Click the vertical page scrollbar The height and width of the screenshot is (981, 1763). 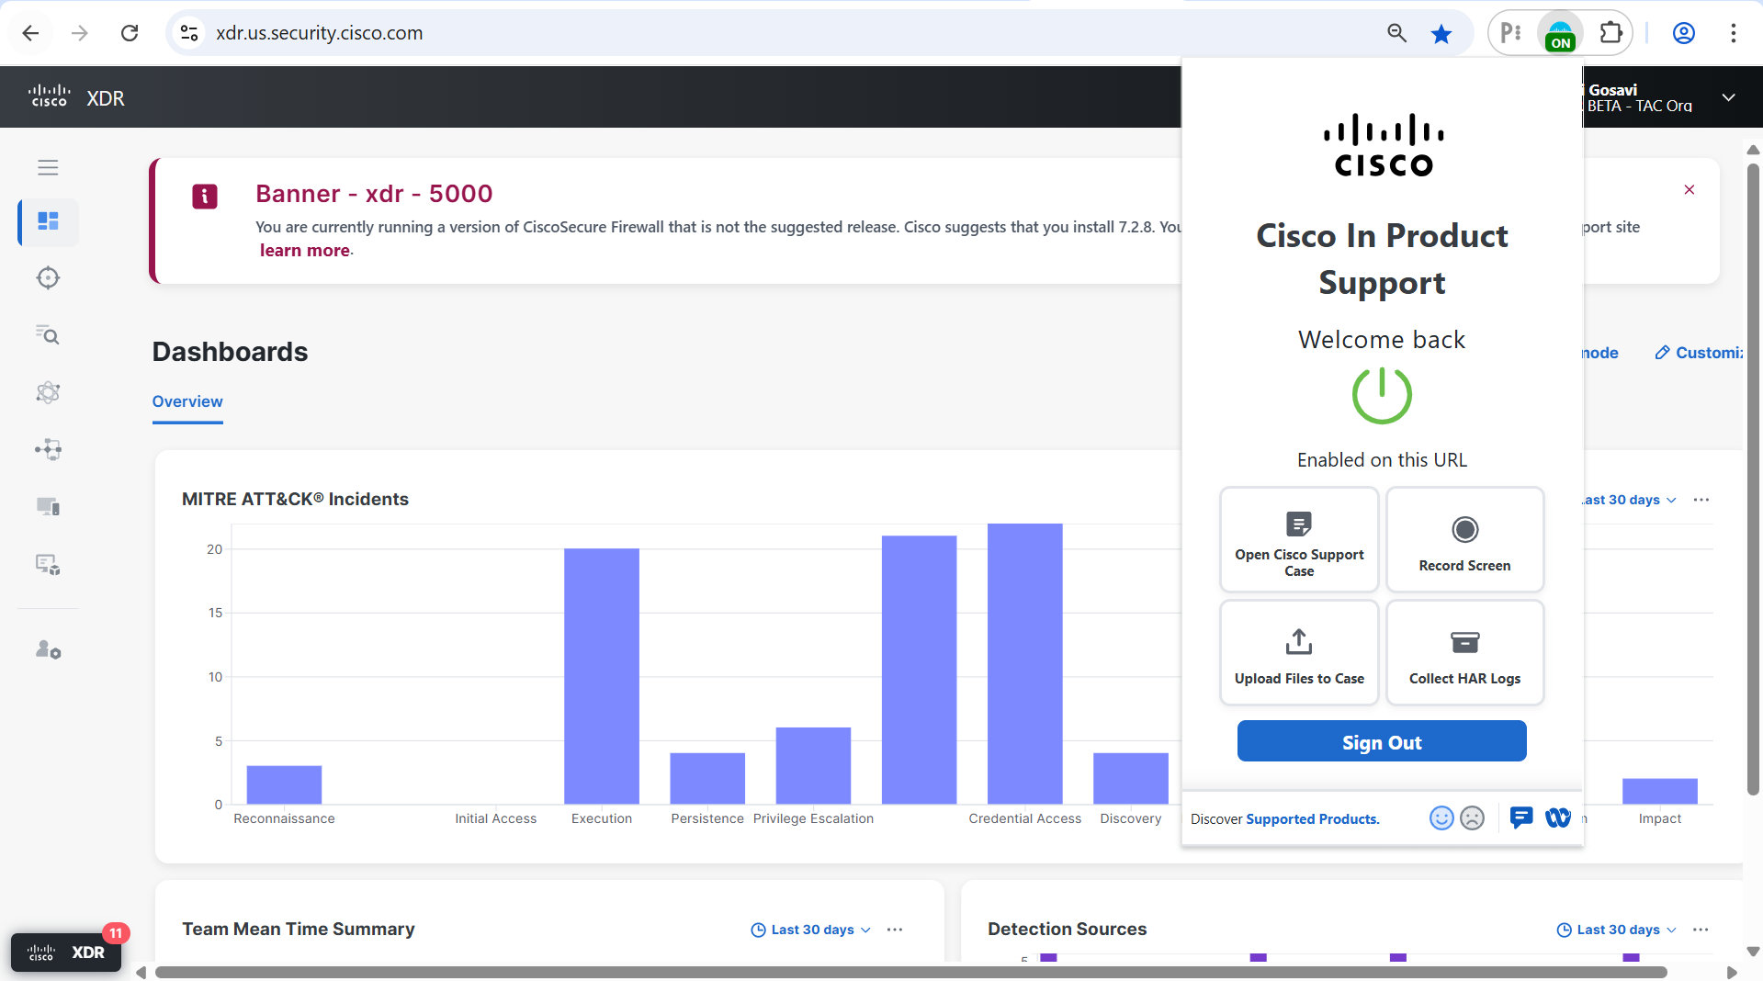(x=1753, y=478)
